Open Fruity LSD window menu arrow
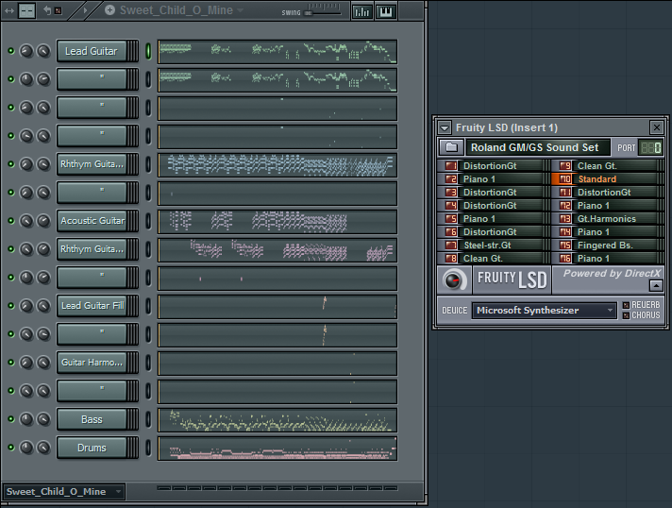672x508 pixels. click(445, 127)
